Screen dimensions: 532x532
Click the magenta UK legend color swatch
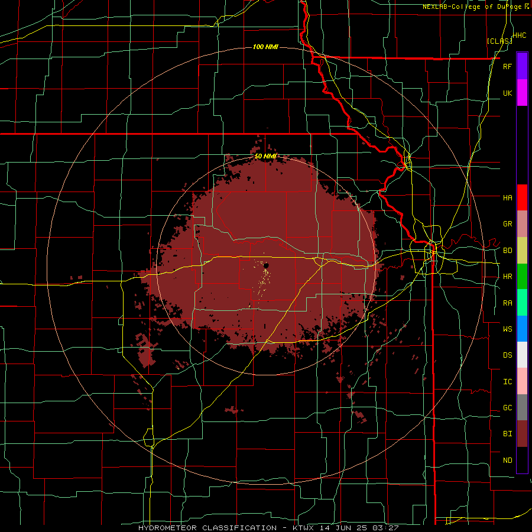522,93
